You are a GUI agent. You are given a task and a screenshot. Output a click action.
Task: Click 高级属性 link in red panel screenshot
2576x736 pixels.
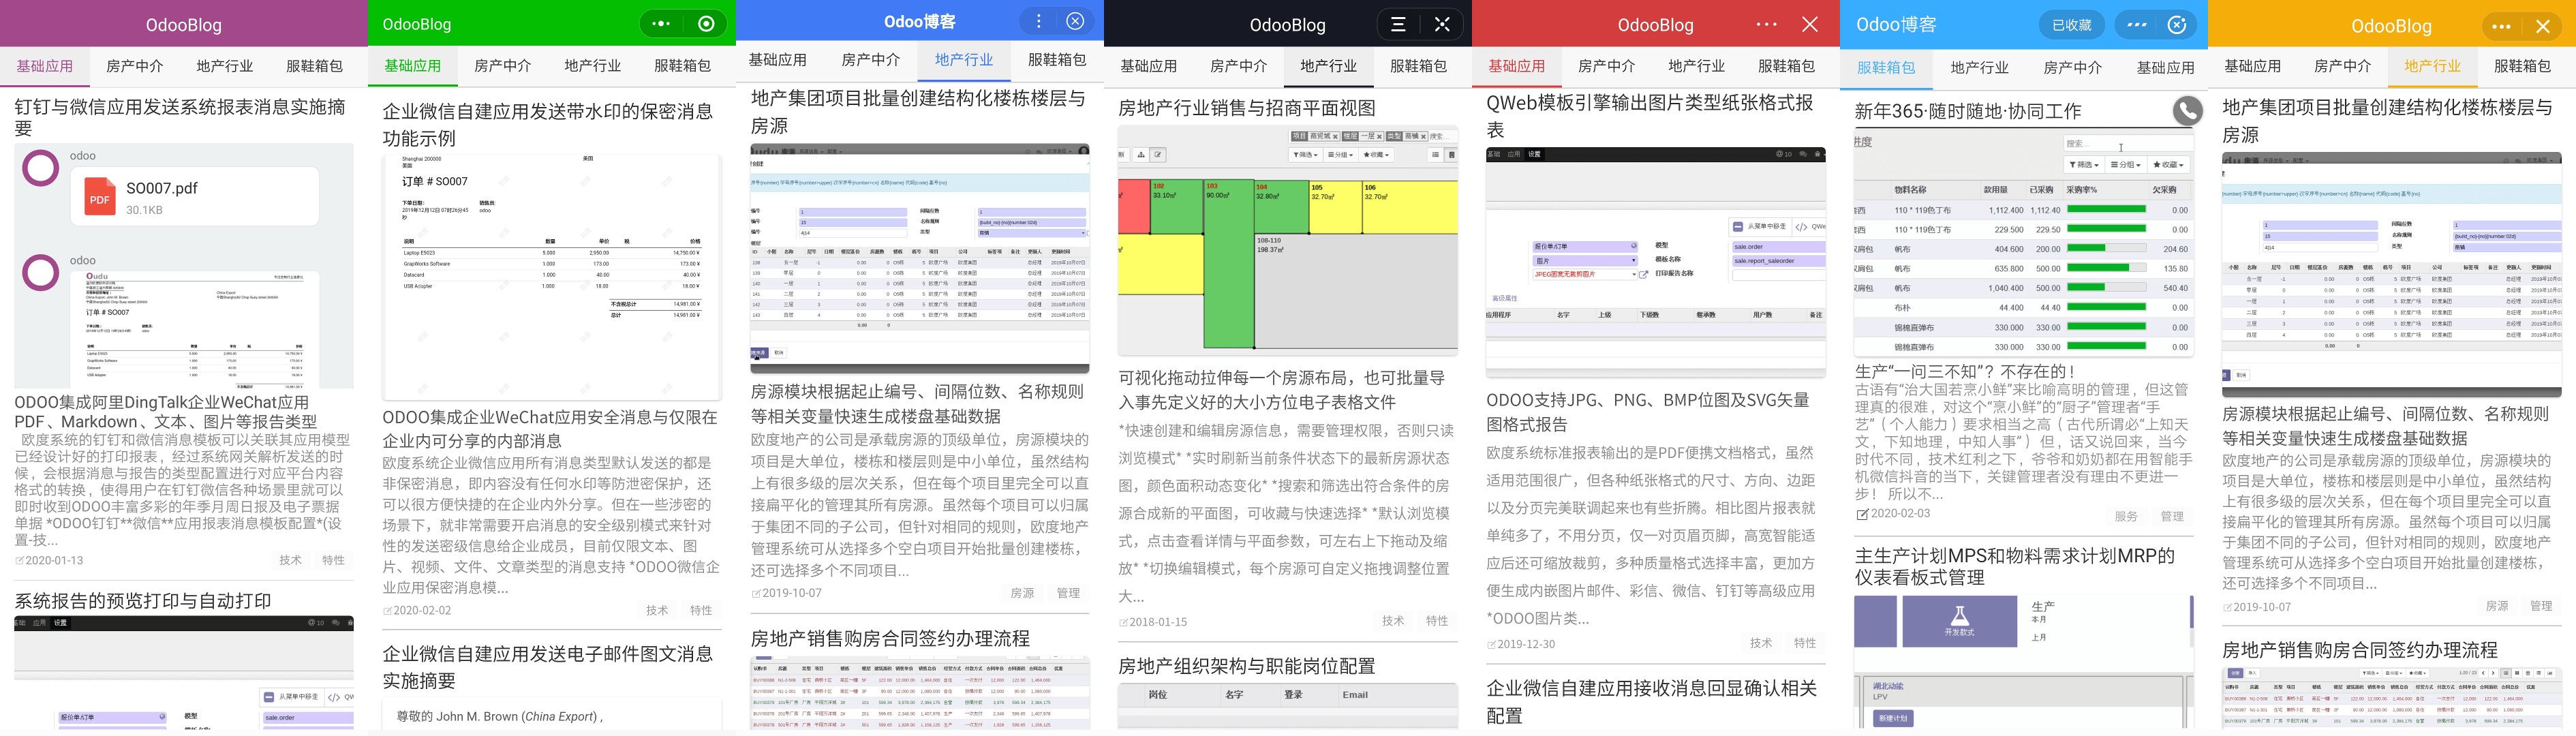(1505, 299)
